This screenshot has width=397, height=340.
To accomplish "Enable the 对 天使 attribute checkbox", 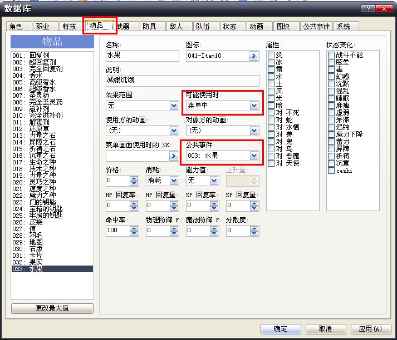I will (271, 163).
